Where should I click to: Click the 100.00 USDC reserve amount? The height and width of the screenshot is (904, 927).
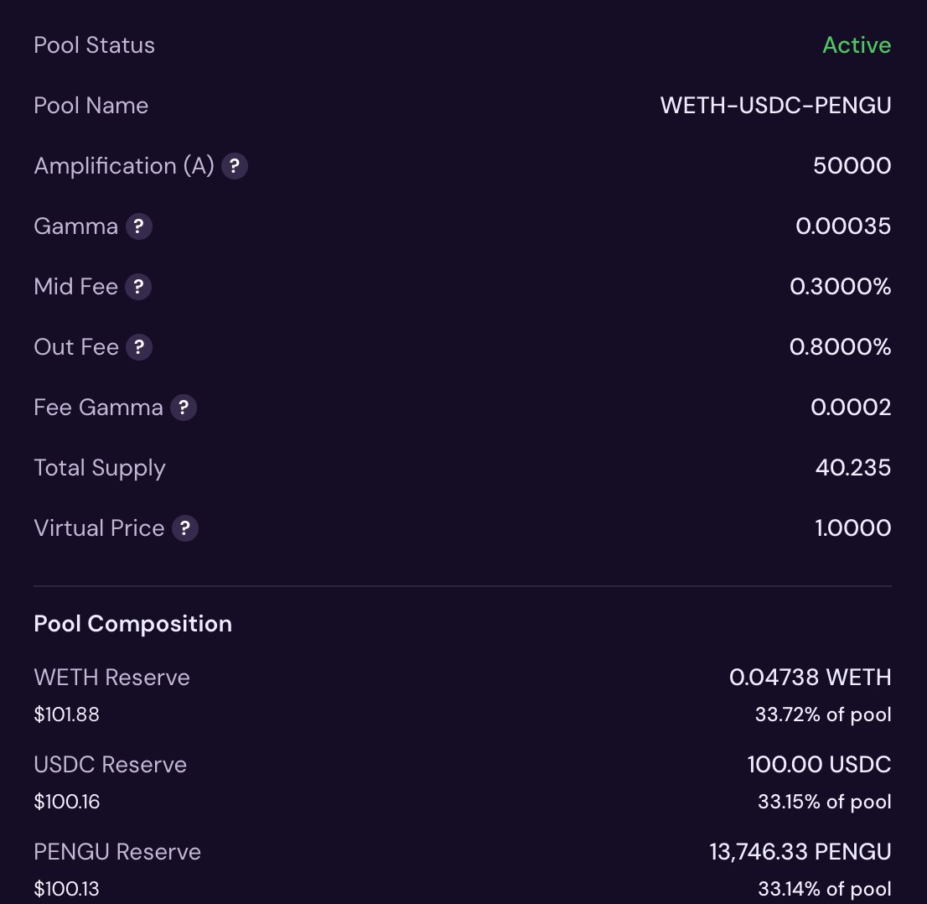(x=819, y=765)
